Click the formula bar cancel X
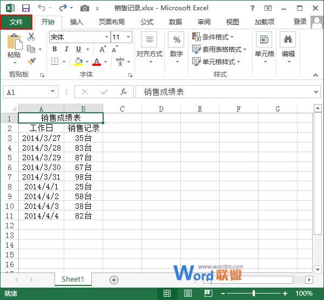 coord(85,92)
